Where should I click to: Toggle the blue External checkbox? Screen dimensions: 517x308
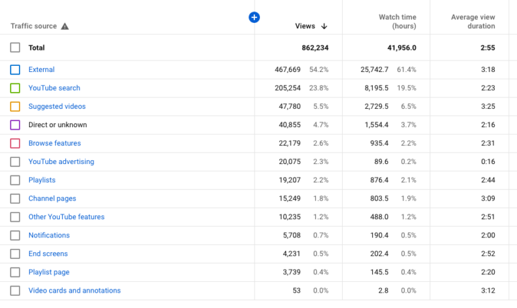pos(15,69)
